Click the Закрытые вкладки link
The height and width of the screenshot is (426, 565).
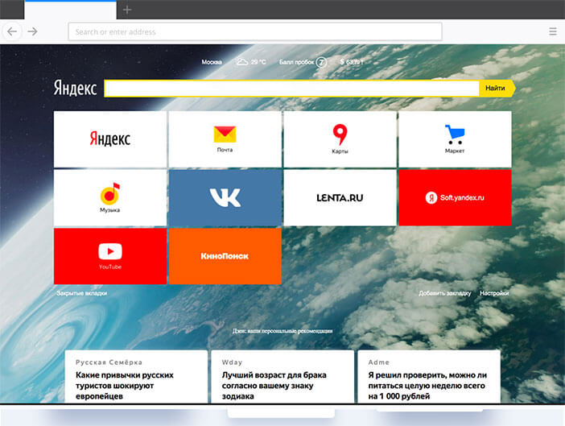click(81, 293)
